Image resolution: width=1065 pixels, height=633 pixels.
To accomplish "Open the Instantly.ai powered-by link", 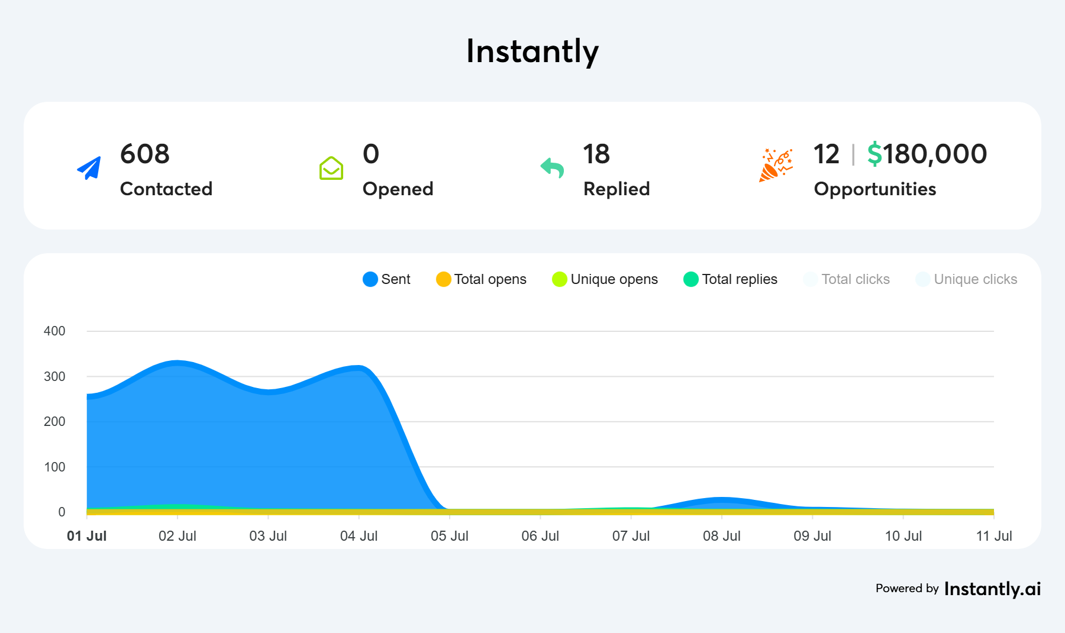I will pos(992,589).
